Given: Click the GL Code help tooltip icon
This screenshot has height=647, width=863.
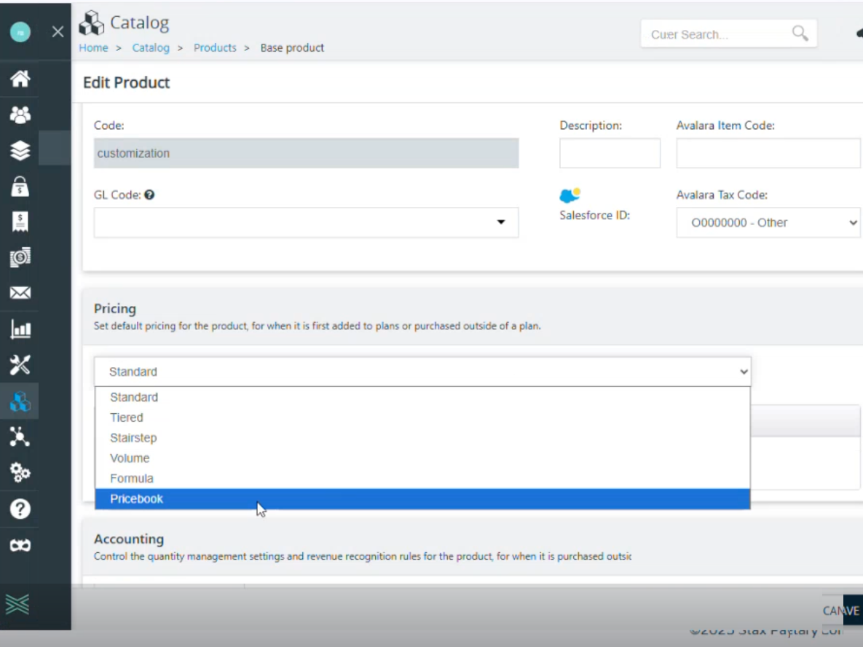Looking at the screenshot, I should [x=149, y=195].
